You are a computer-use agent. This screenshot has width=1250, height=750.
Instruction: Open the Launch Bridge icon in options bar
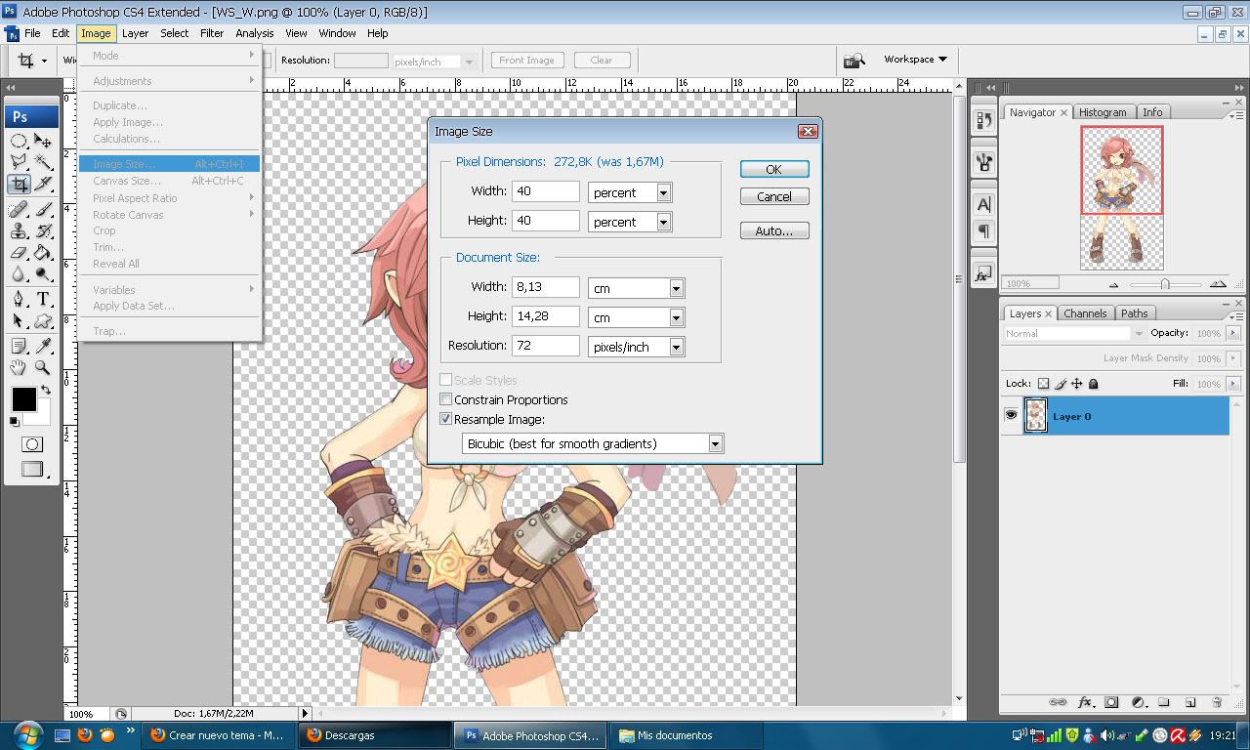coord(854,61)
